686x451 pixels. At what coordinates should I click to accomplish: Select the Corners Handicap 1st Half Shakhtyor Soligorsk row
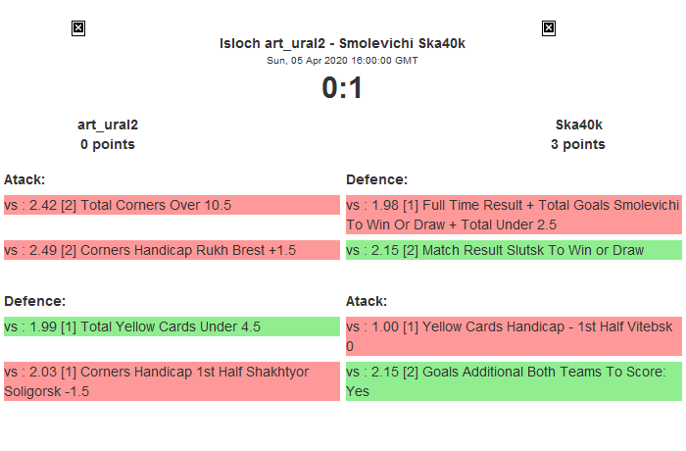click(x=171, y=380)
